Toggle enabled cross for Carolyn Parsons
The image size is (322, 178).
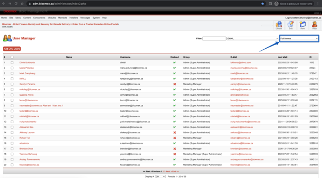point(174,84)
